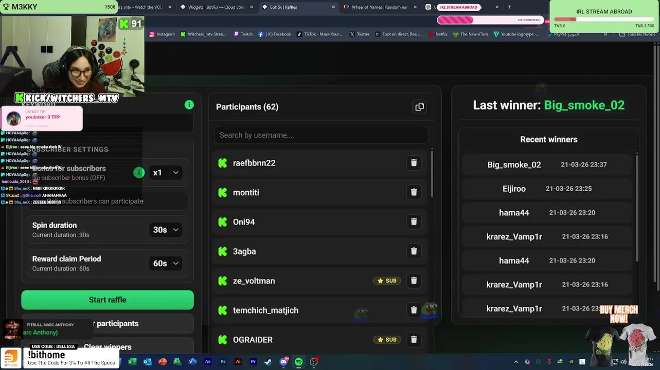Click the IRL STREAM ABROAD donation progress bar

(x=604, y=20)
